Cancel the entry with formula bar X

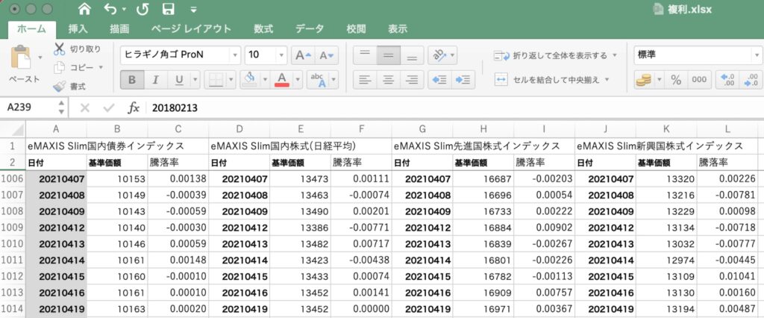[x=85, y=107]
